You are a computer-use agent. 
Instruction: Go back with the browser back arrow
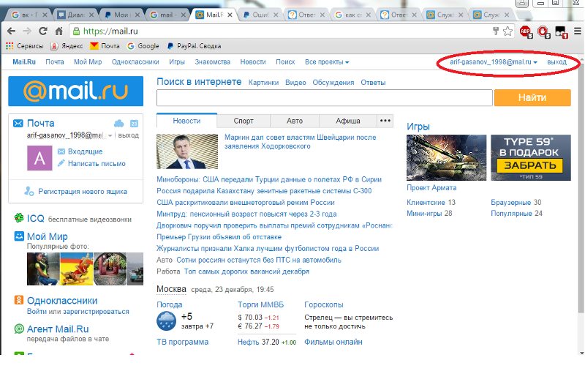(x=12, y=31)
